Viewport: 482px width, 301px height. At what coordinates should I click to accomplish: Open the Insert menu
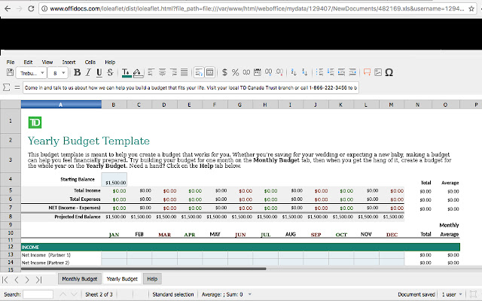pyautogui.click(x=69, y=62)
